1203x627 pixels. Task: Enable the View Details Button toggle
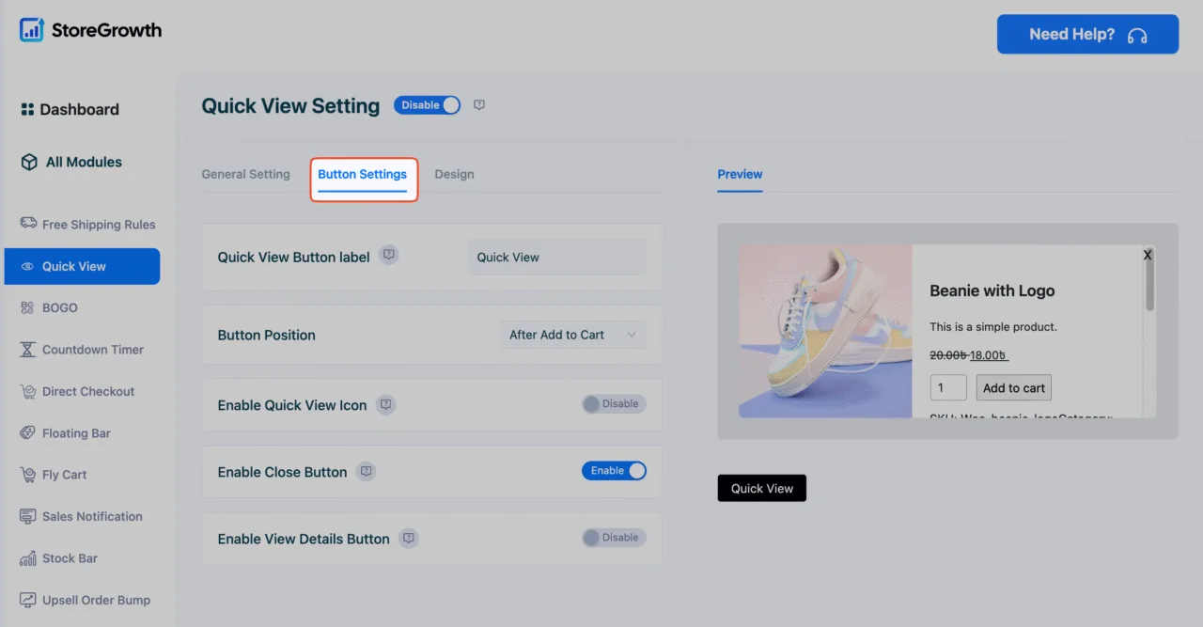click(x=614, y=538)
